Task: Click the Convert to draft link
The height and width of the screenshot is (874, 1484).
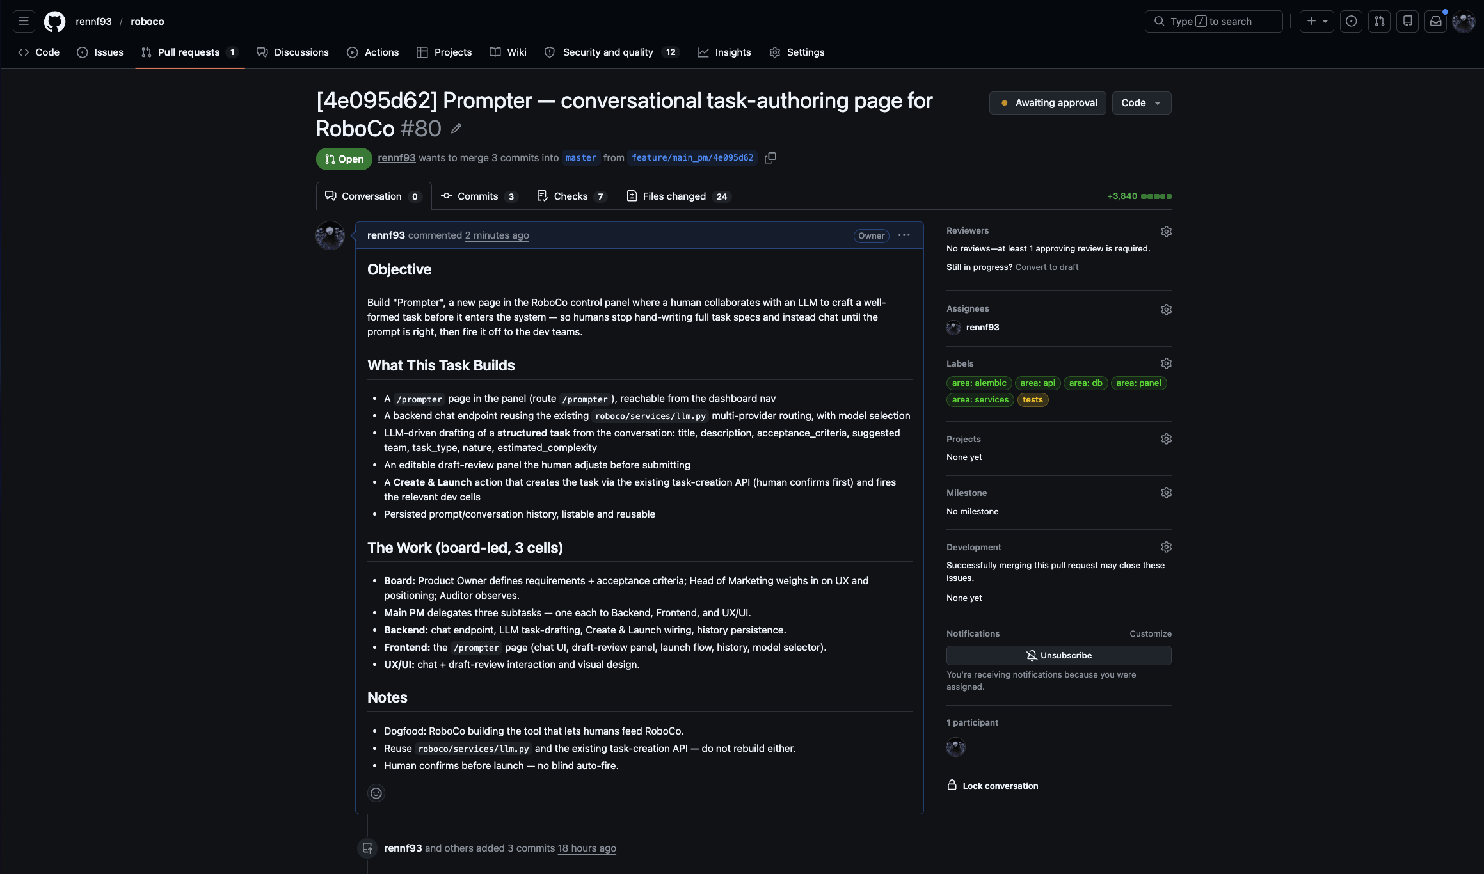Action: pyautogui.click(x=1047, y=267)
